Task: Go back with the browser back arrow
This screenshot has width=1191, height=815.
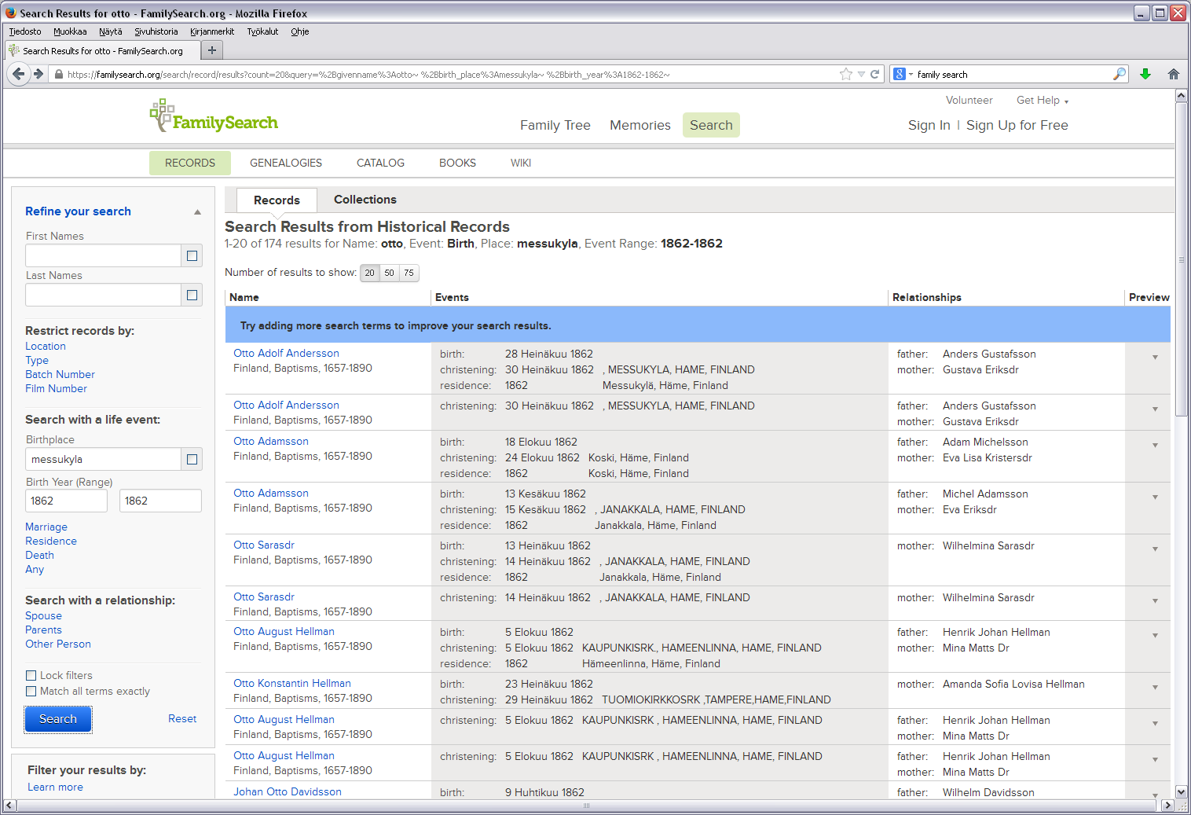Action: (x=18, y=74)
